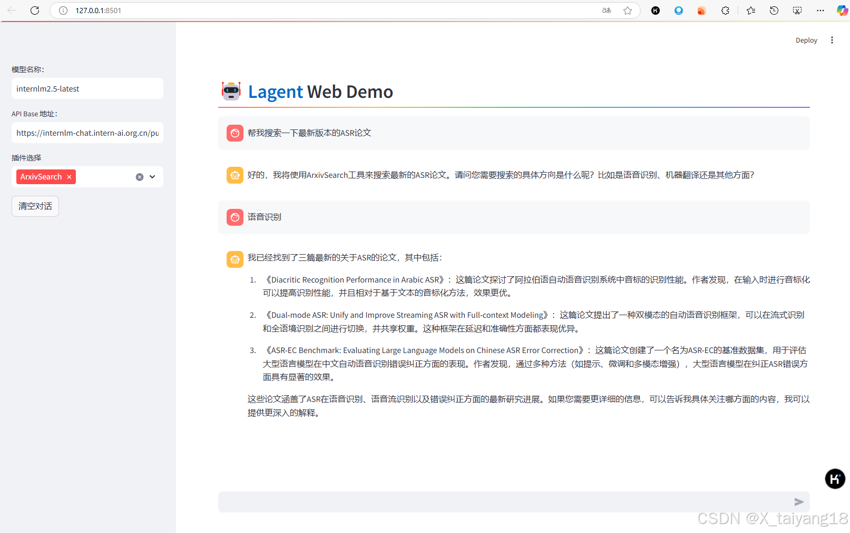The height and width of the screenshot is (533, 850).
Task: Expand the plugin selection dropdown
Action: pyautogui.click(x=152, y=177)
